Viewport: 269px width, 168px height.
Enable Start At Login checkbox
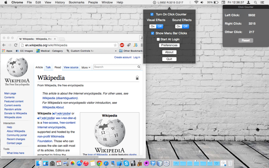click(x=158, y=39)
